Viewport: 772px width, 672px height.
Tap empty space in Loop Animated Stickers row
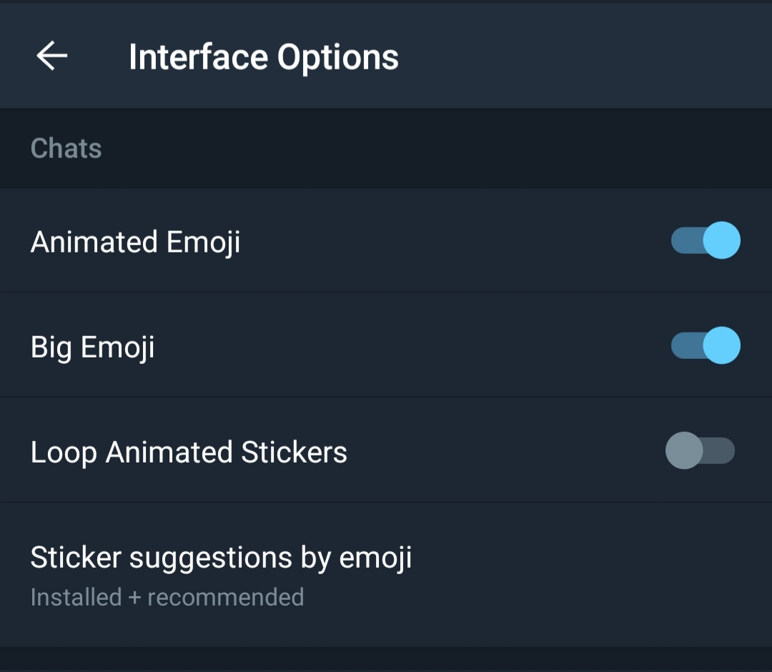(500, 451)
